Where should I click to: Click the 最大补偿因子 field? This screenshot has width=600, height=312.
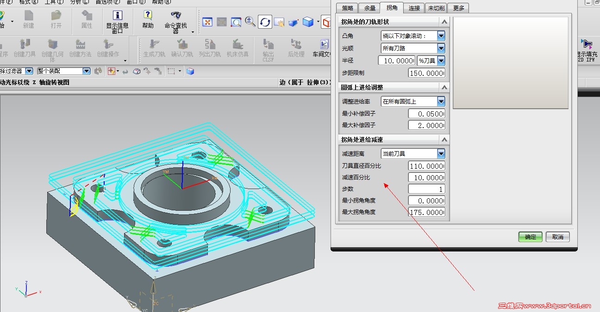(x=427, y=125)
